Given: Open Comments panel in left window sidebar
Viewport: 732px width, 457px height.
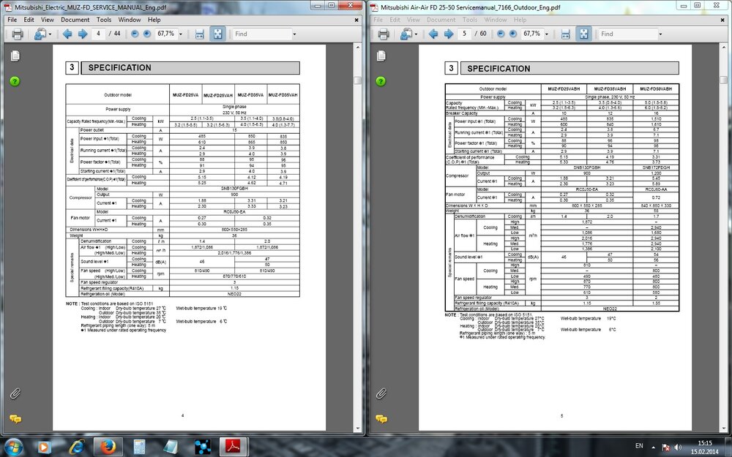Looking at the screenshot, I should coord(15,419).
